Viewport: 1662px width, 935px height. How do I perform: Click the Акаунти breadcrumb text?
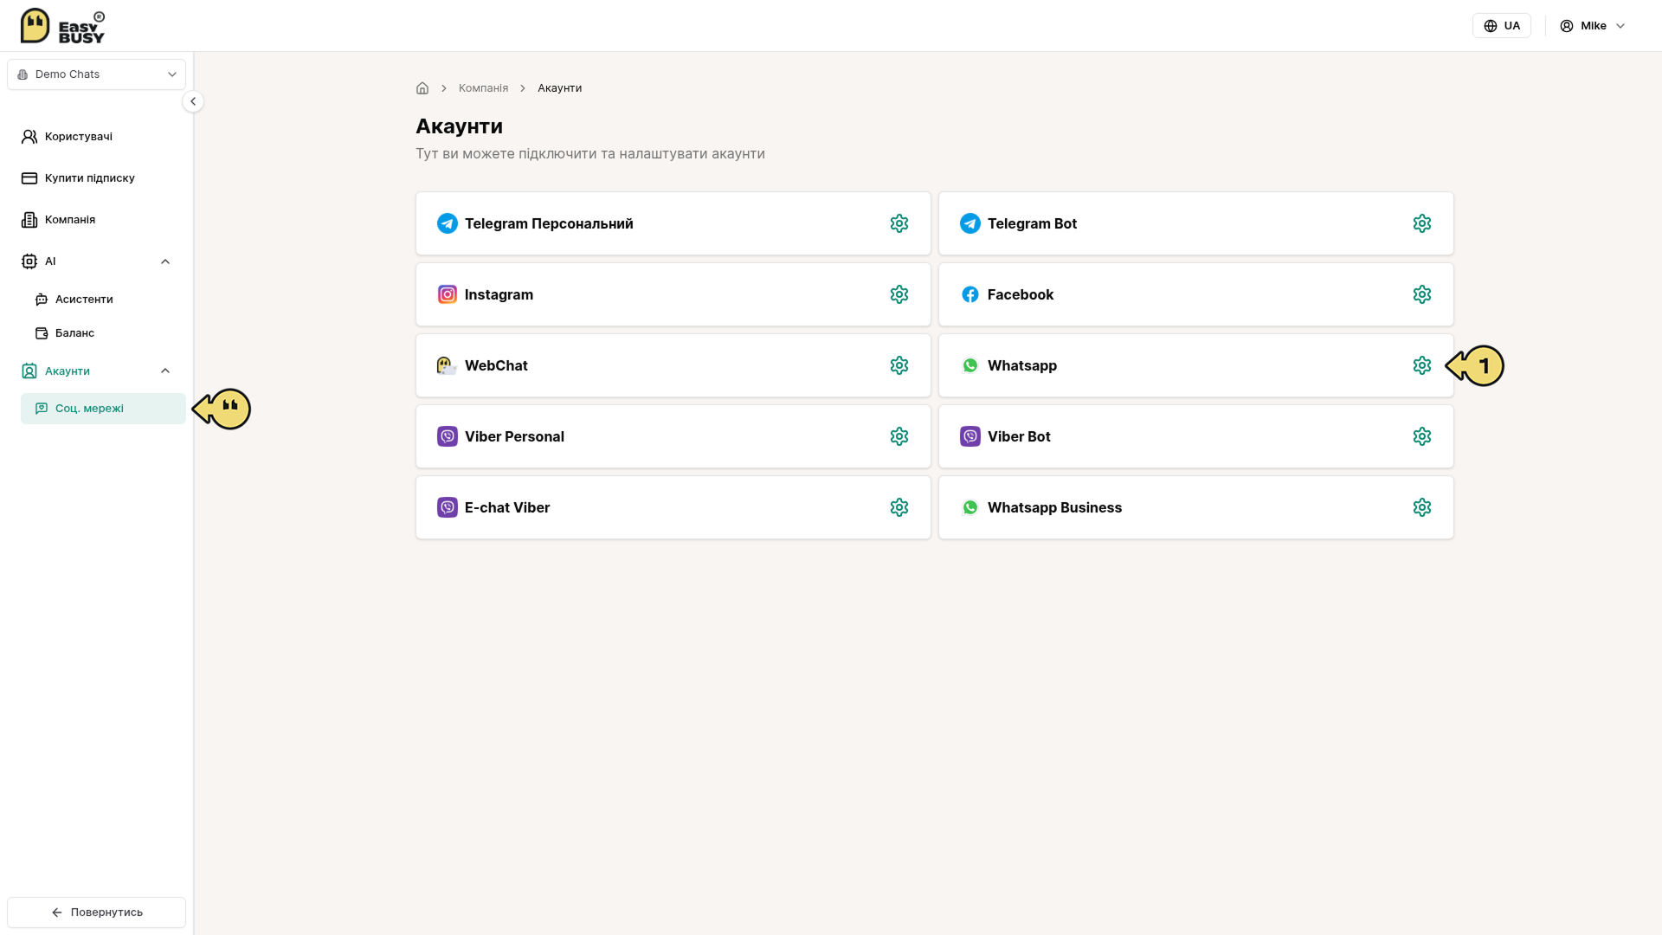559,88
